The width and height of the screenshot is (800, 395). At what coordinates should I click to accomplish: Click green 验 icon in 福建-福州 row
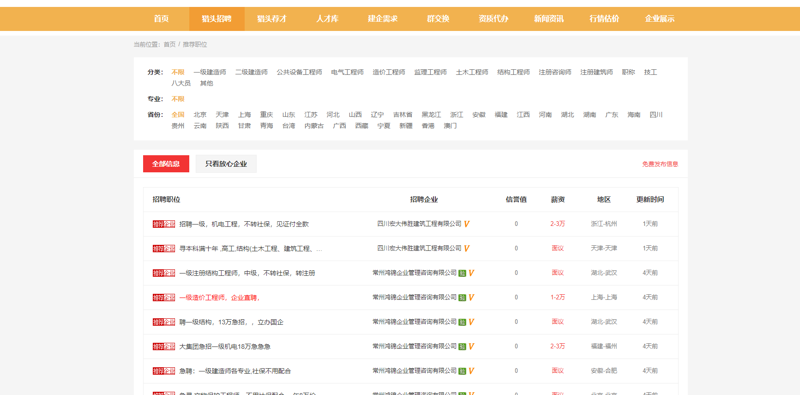(462, 346)
